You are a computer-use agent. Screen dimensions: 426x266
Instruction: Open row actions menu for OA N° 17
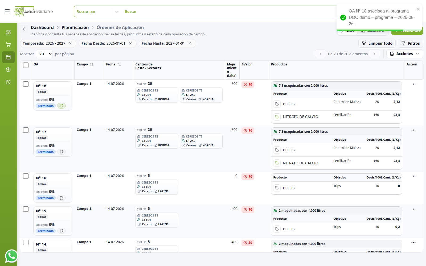pyautogui.click(x=413, y=130)
